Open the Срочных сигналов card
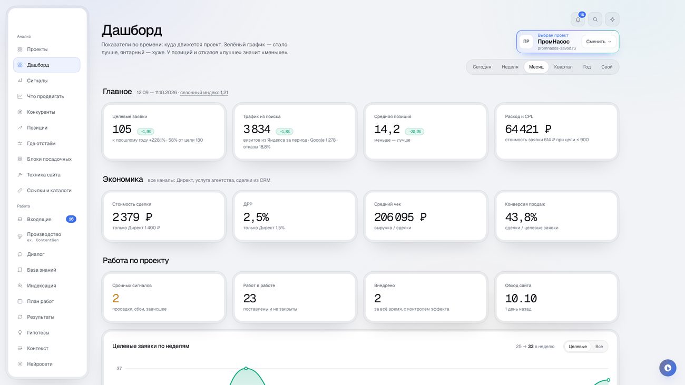The width and height of the screenshot is (685, 385). (x=164, y=297)
